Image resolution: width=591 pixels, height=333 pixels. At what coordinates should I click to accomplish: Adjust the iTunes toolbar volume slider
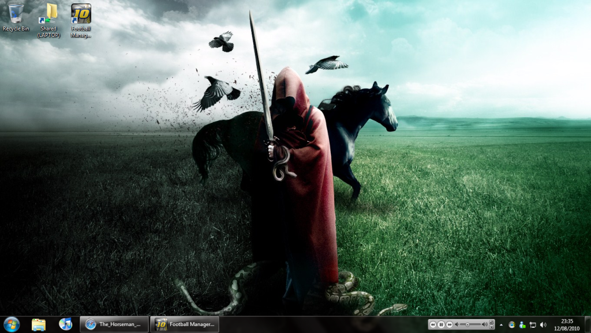(467, 324)
